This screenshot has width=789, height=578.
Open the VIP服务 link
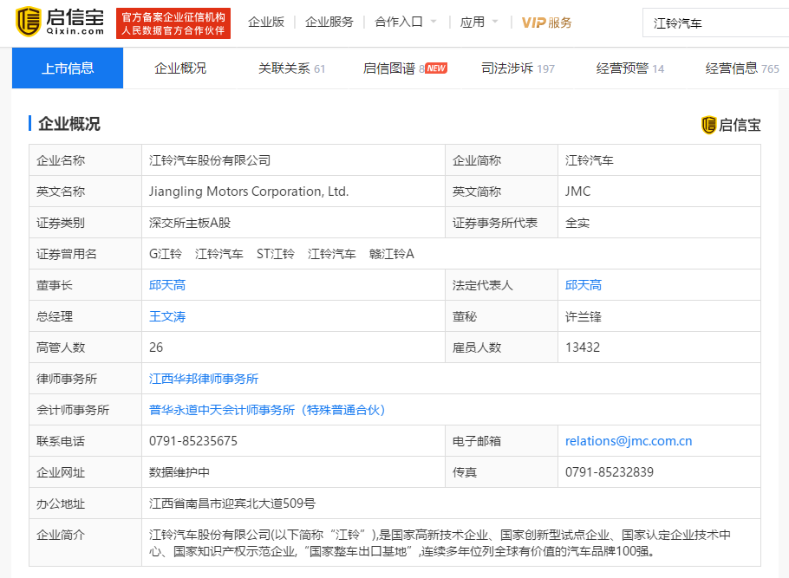546,23
